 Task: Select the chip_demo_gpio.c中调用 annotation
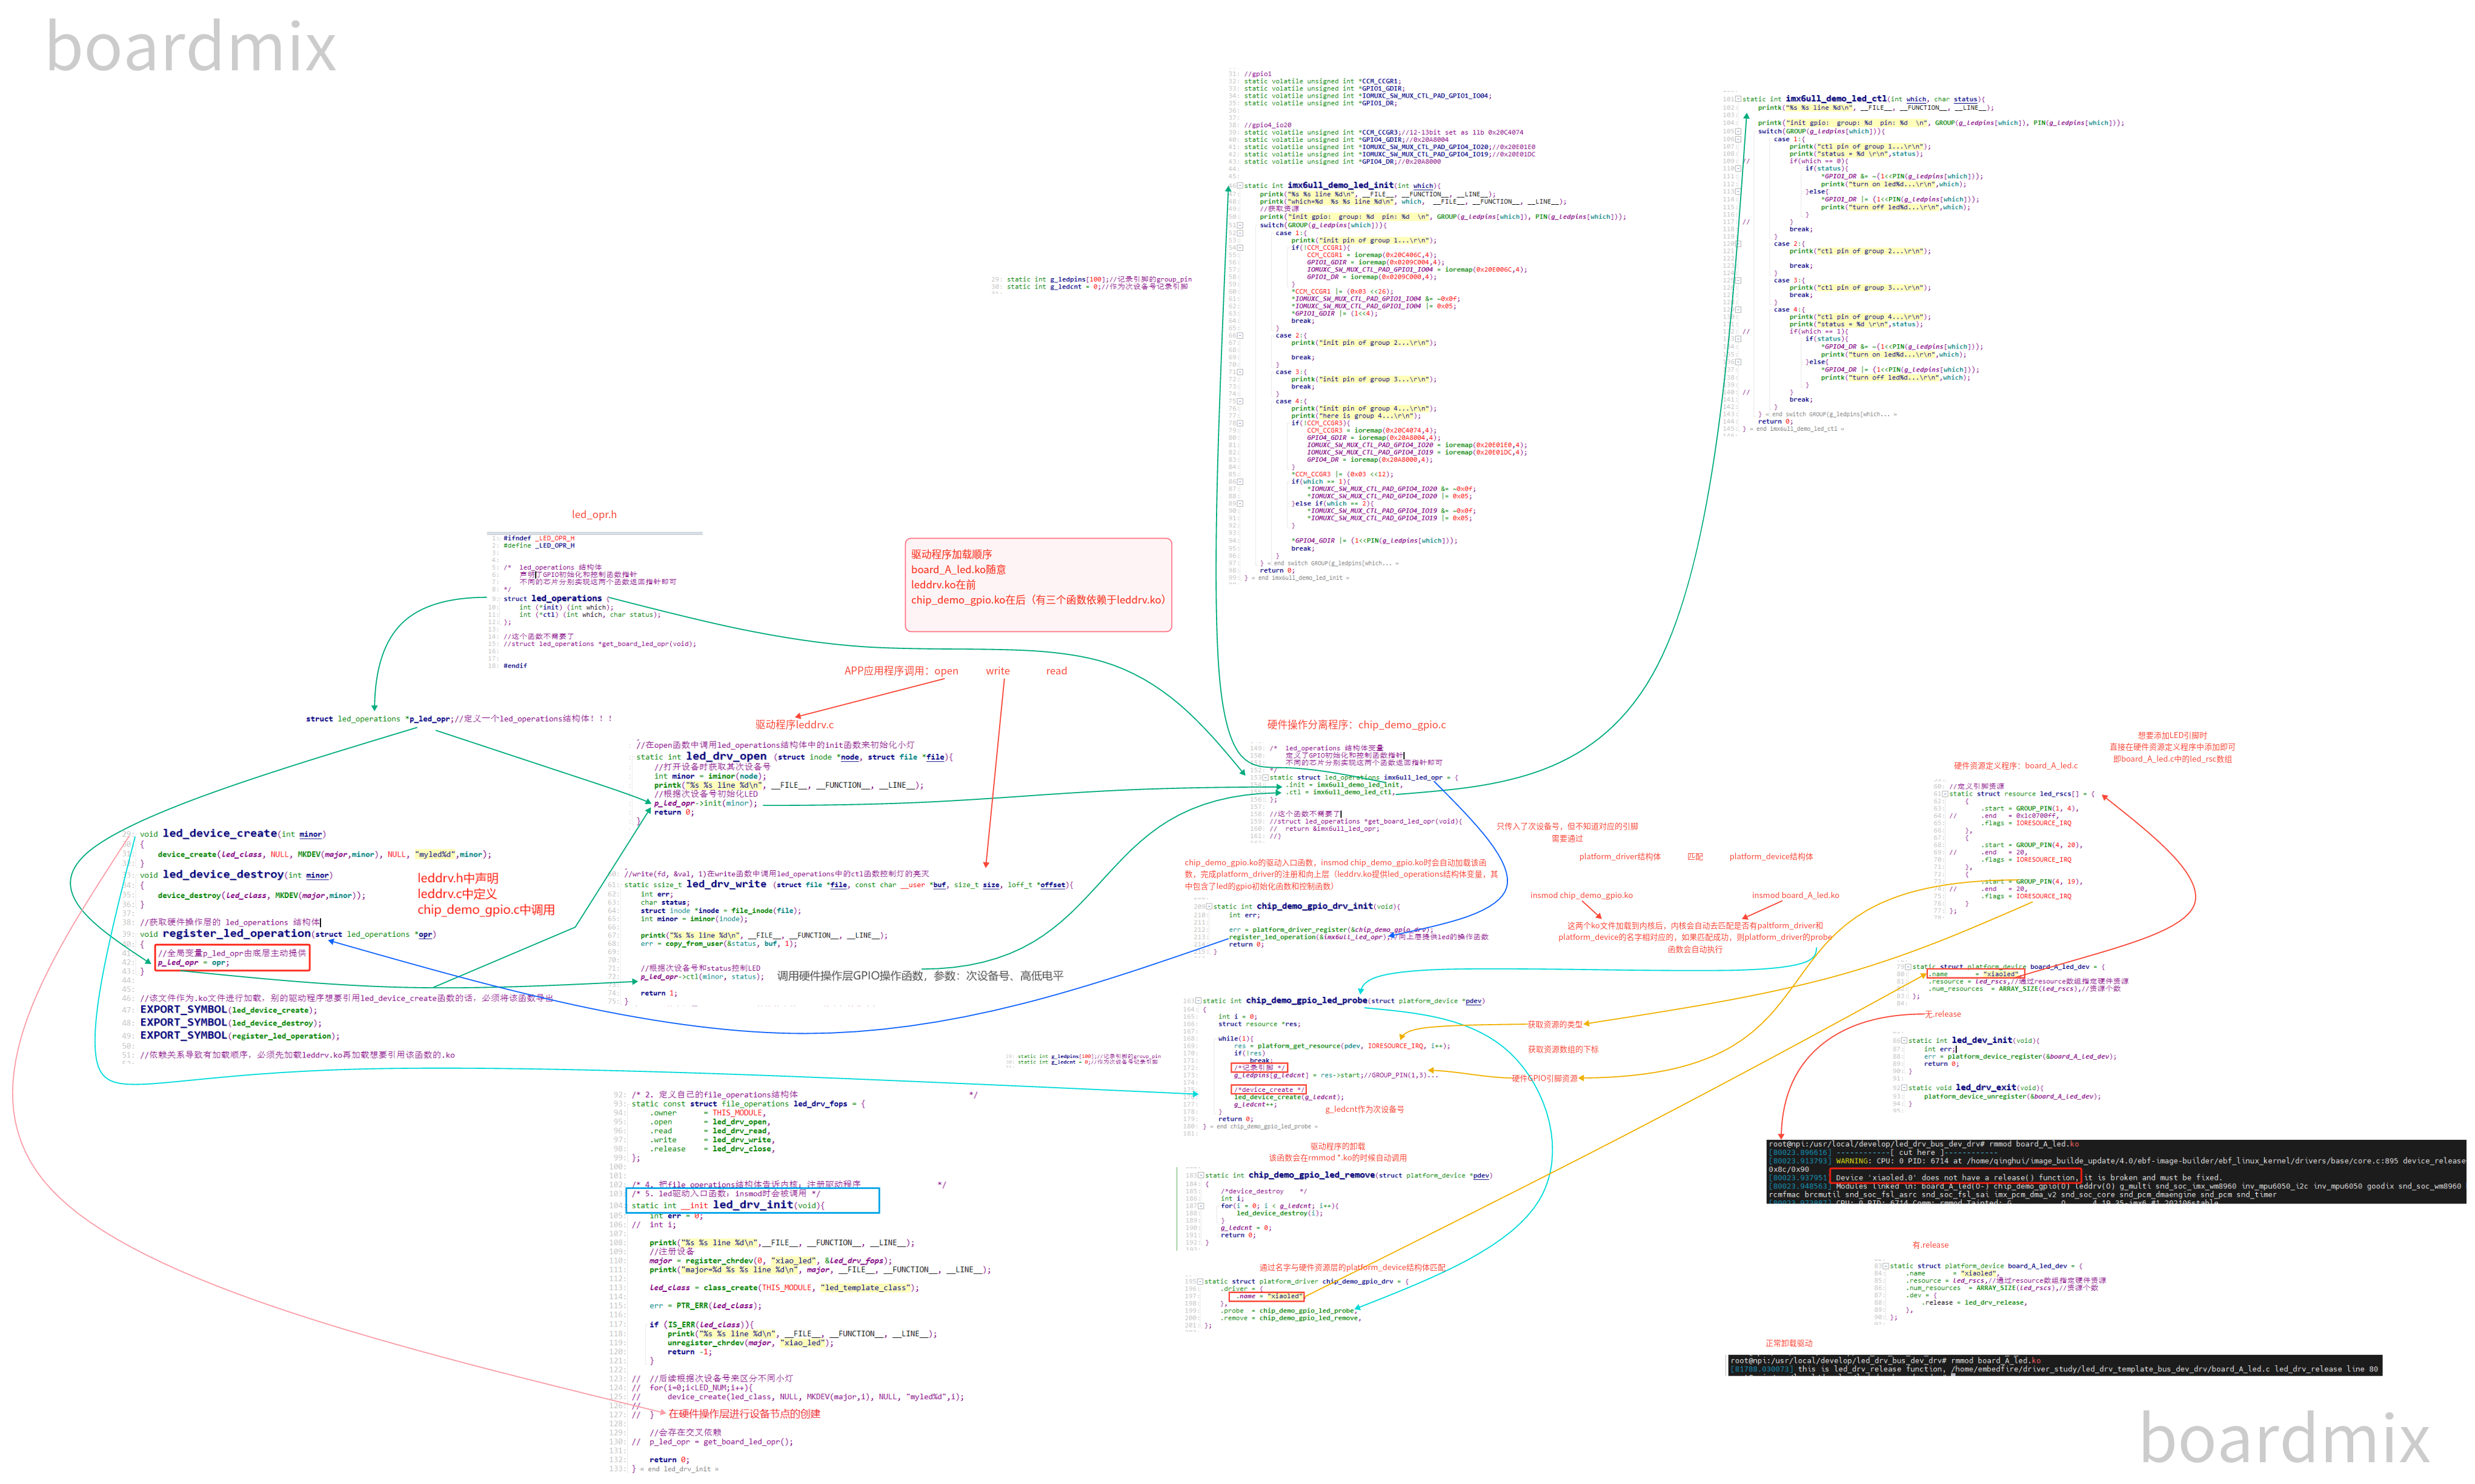(486, 910)
